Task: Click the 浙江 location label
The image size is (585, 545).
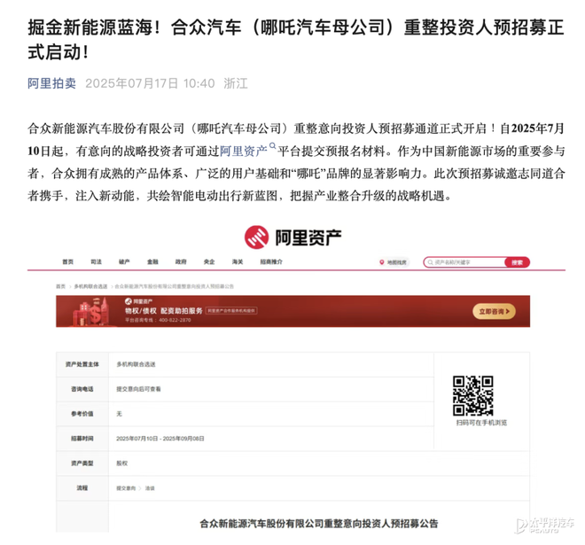Action: 236,83
